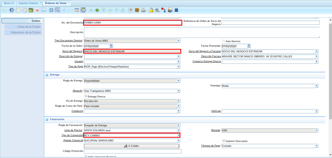Open calendar picker for Fecha de la Orden
The height and width of the screenshot is (158, 332).
(111, 46)
